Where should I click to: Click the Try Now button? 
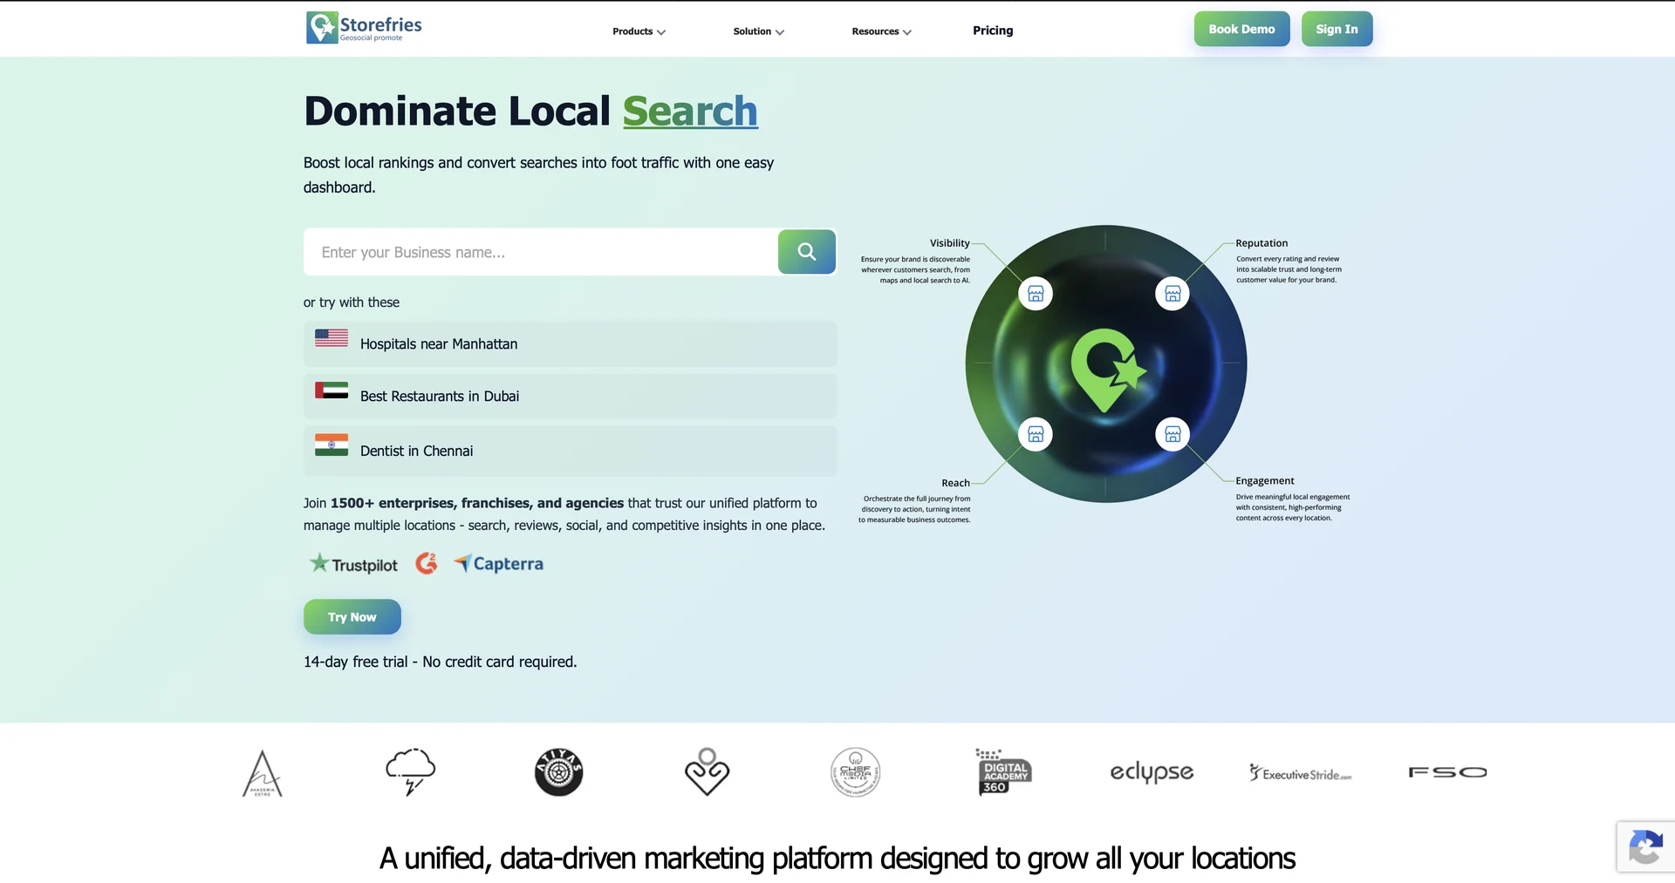point(352,617)
